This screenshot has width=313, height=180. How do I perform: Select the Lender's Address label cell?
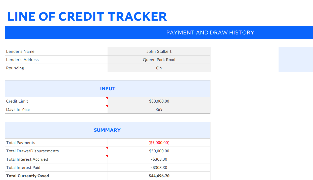(x=57, y=60)
